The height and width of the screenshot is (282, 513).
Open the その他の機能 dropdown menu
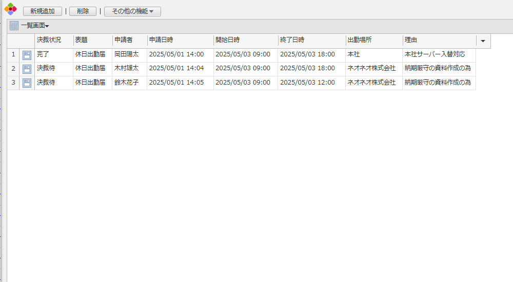tap(132, 11)
